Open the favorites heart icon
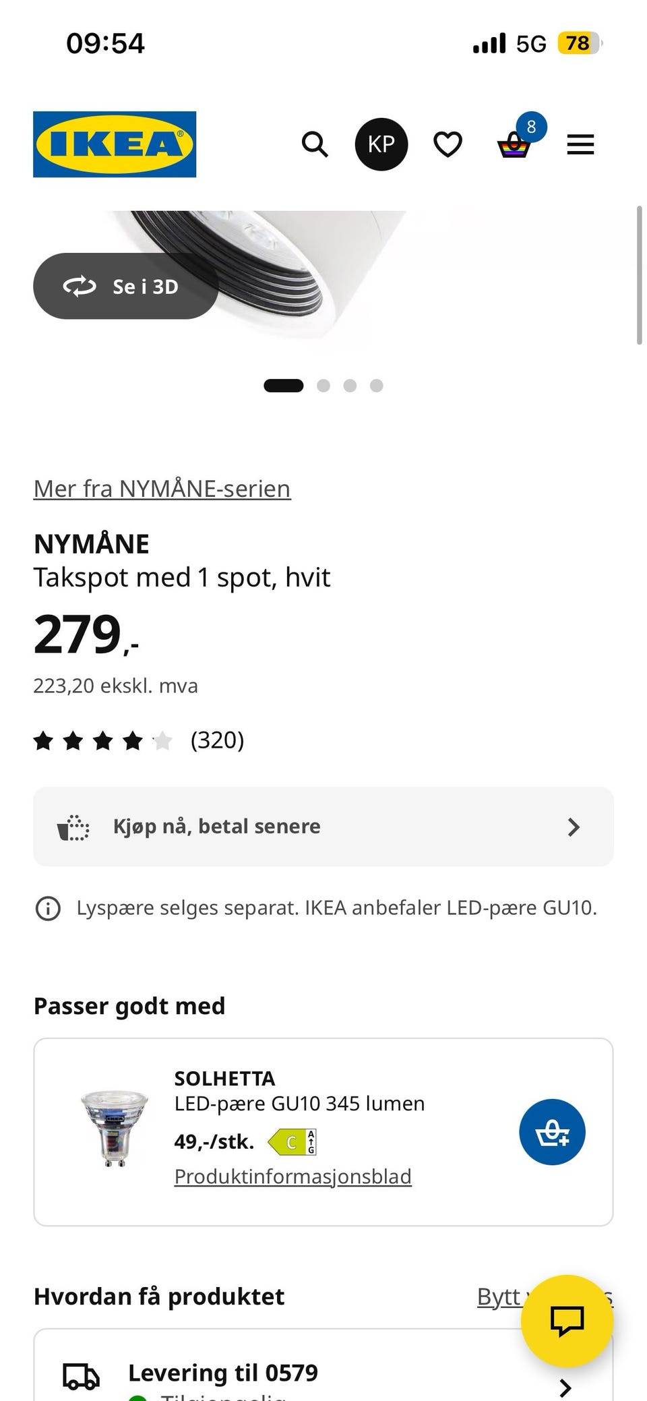647x1401 pixels. (x=448, y=144)
